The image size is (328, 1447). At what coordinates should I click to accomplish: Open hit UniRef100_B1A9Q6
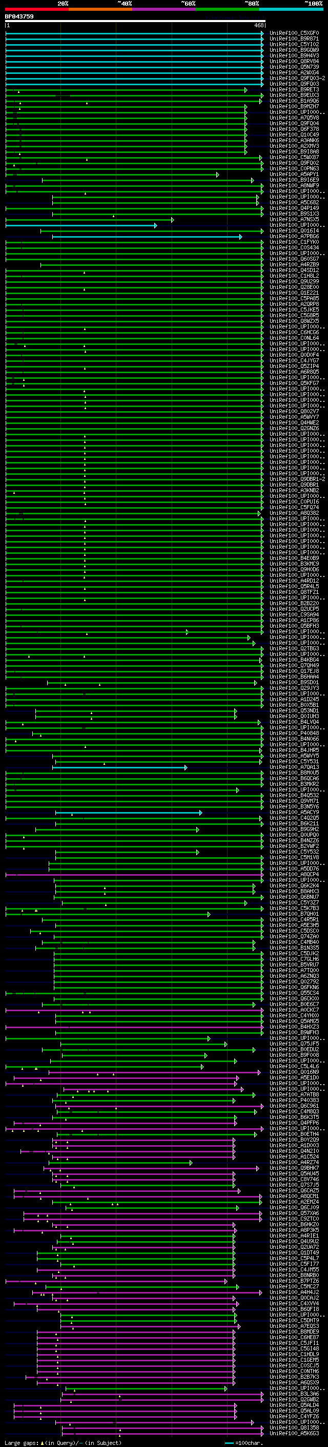[294, 101]
